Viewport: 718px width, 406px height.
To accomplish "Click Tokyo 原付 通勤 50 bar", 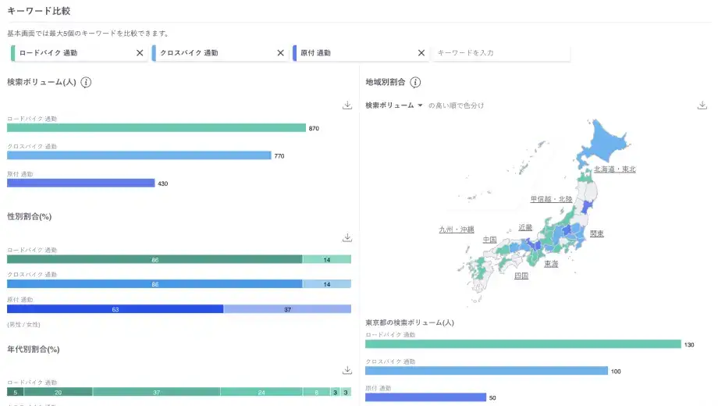I will pos(426,397).
